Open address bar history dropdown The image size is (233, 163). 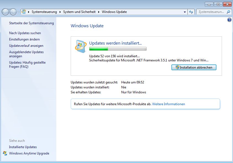tap(185, 12)
